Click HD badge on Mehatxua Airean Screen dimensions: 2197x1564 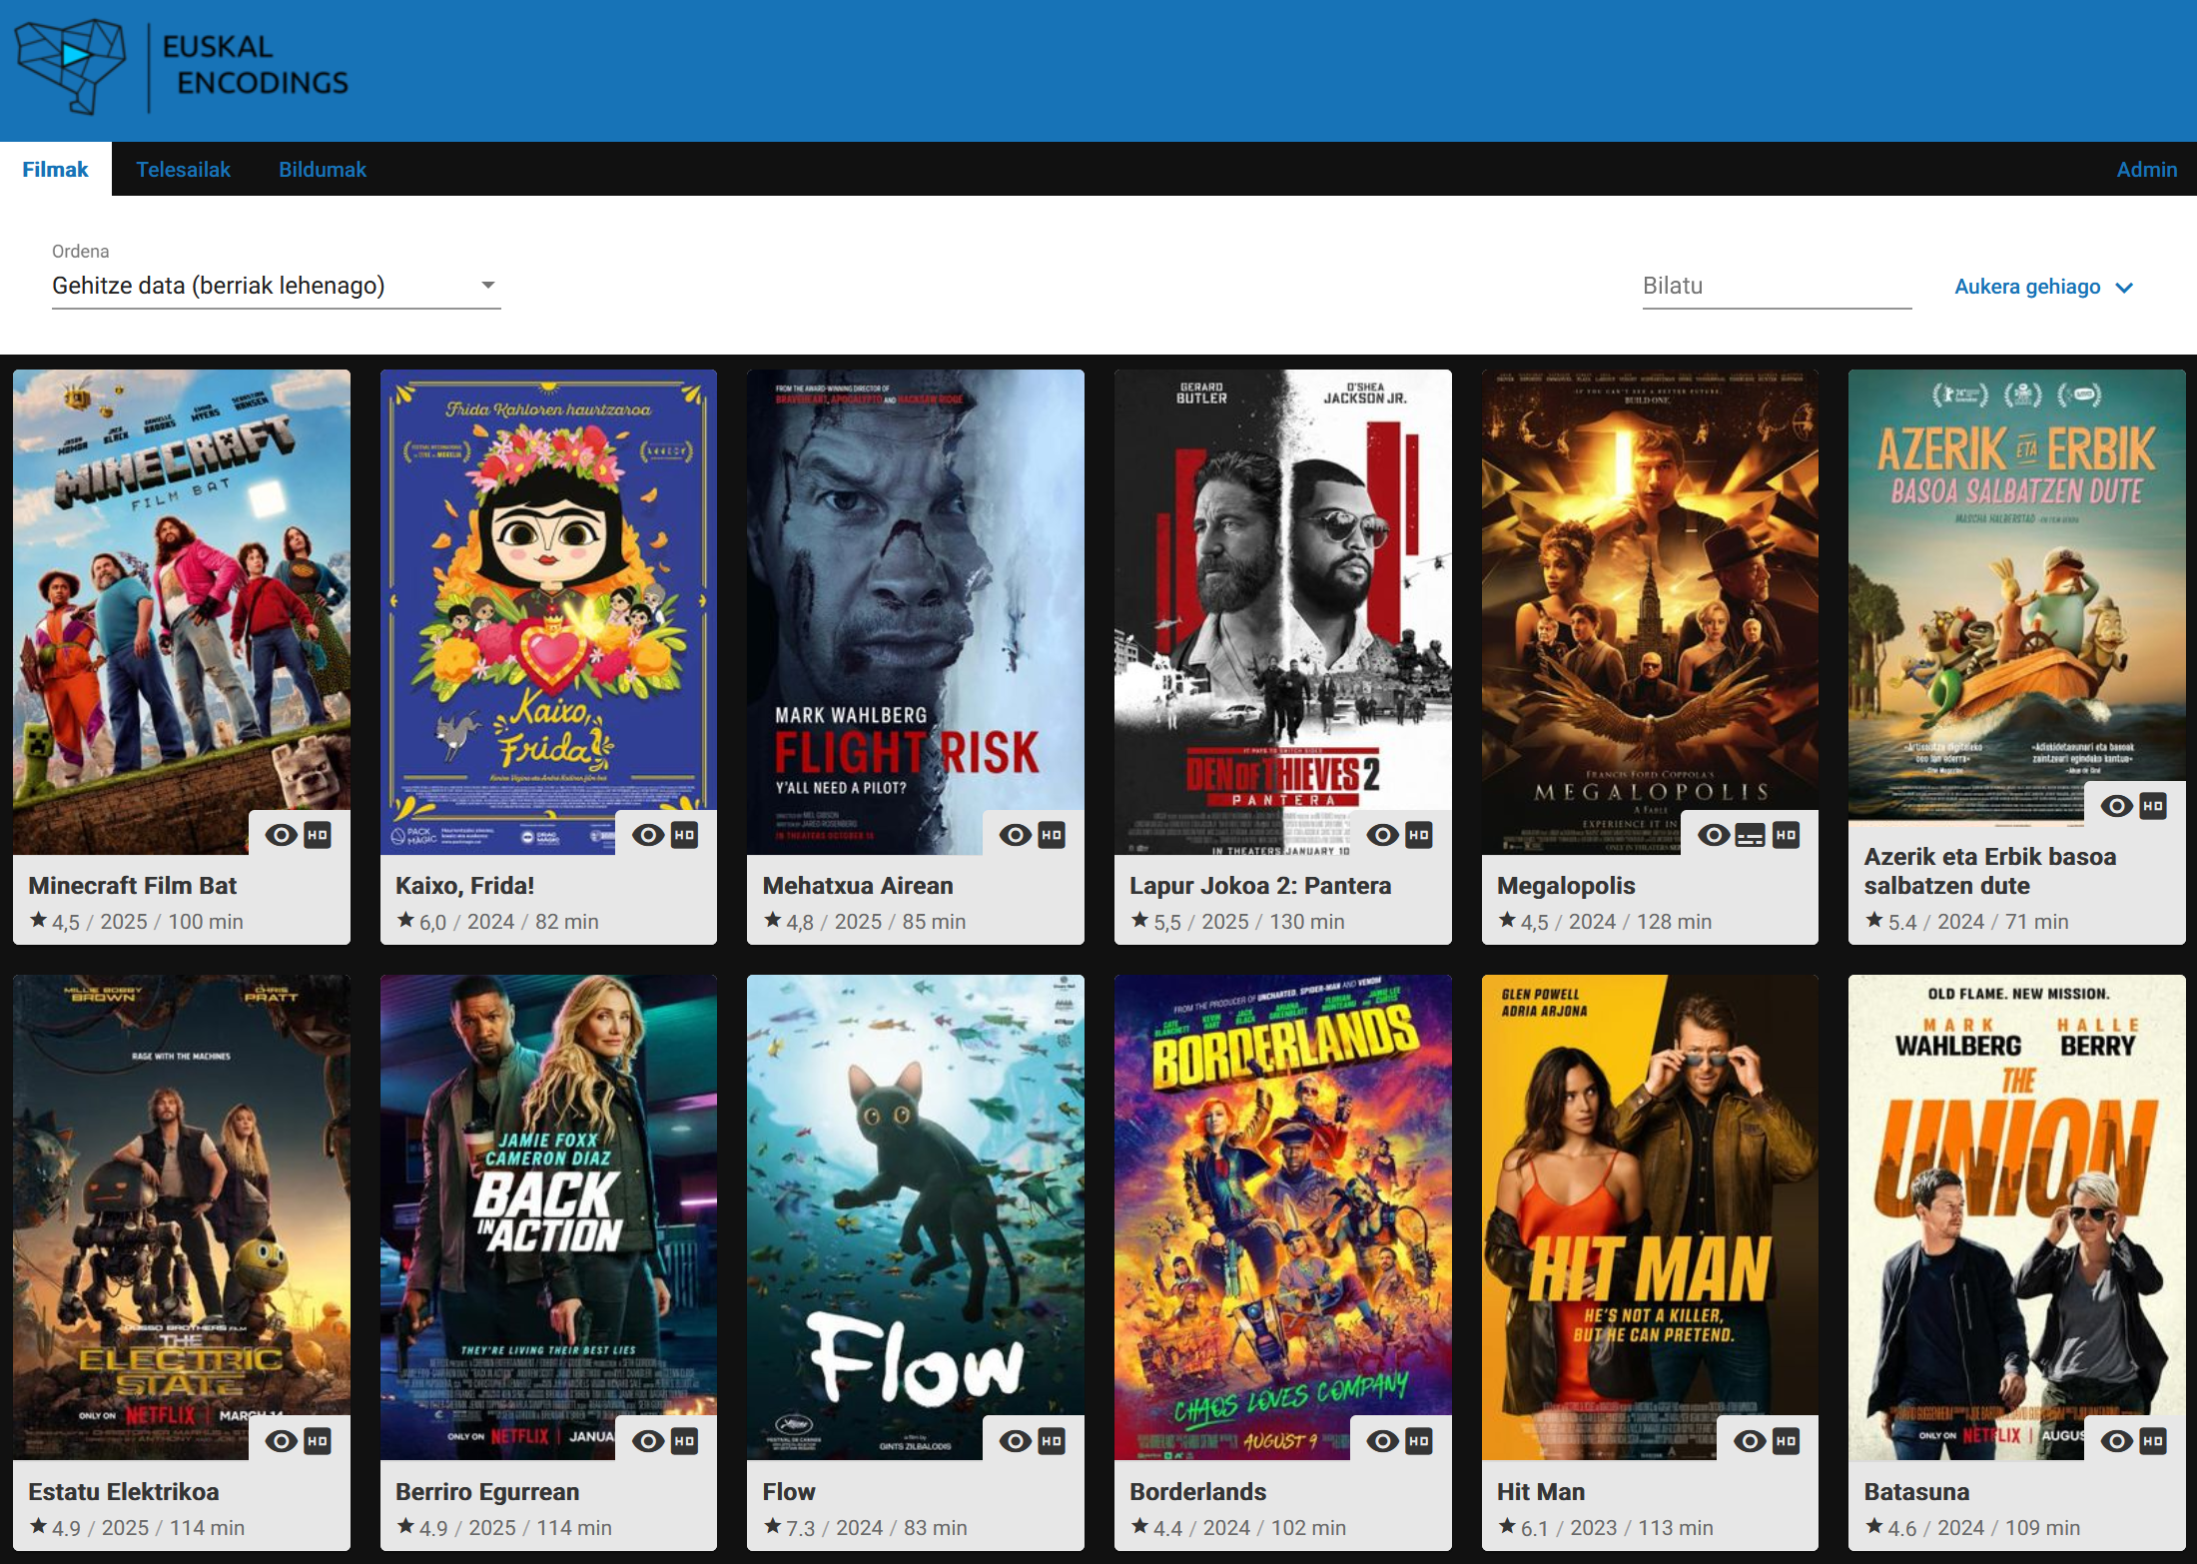pos(1052,835)
